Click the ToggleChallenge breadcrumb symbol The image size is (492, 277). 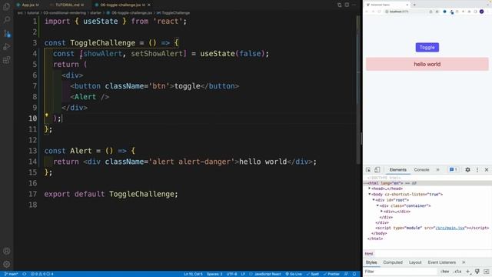click(x=173, y=13)
